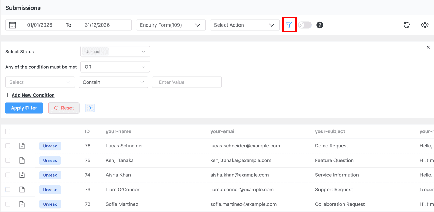Image resolution: width=434 pixels, height=212 pixels.
Task: Click email lucas.schneider@example.com
Action: pyautogui.click(x=245, y=146)
